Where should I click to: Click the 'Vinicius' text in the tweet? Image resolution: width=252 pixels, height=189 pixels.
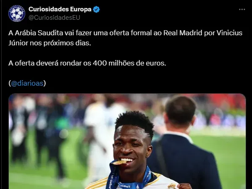coord(229,33)
